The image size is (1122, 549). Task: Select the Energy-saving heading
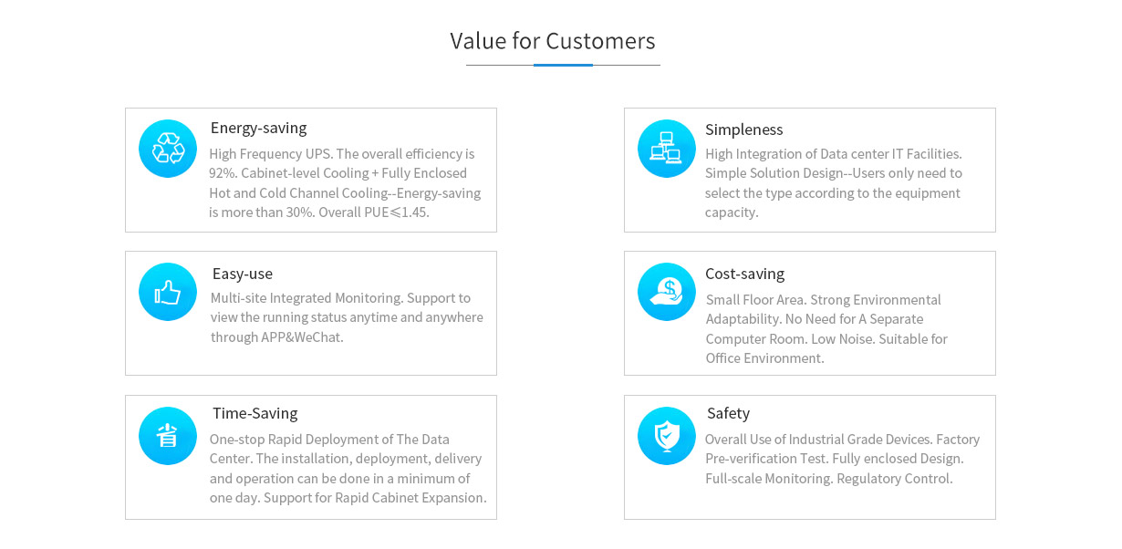click(258, 128)
